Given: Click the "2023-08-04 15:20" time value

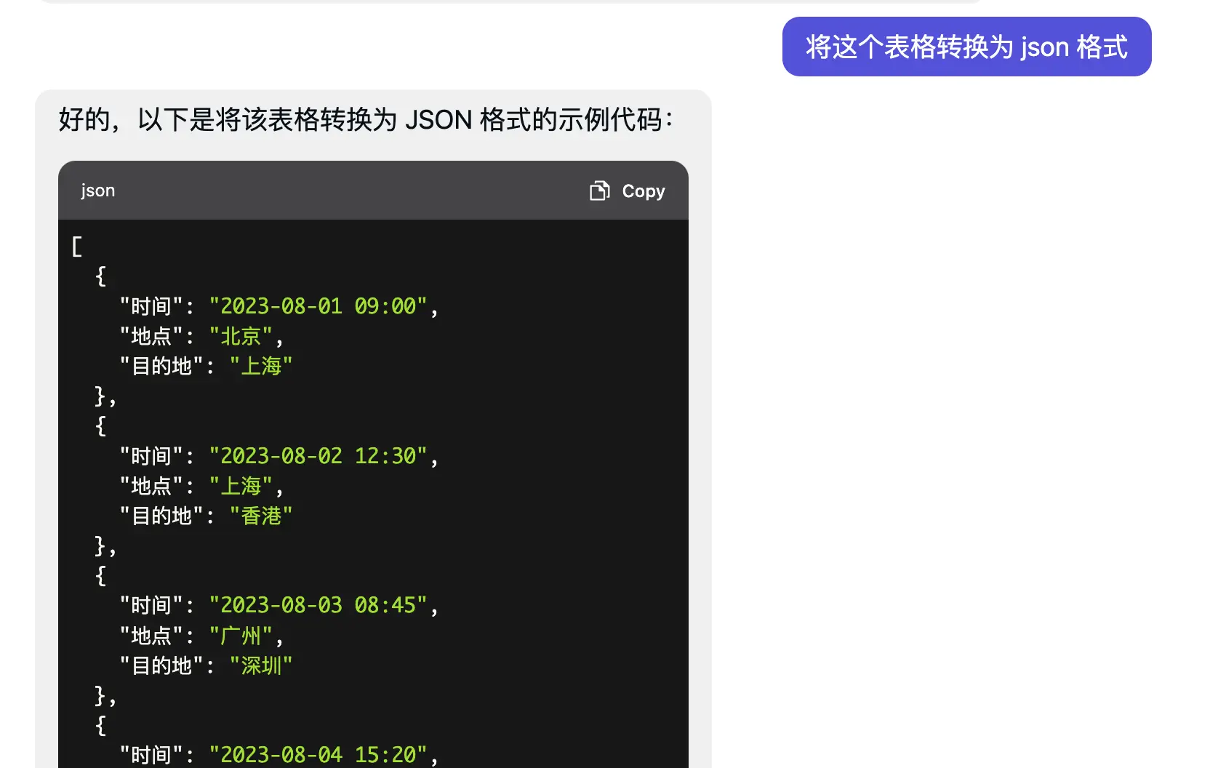Looking at the screenshot, I should click(x=318, y=755).
